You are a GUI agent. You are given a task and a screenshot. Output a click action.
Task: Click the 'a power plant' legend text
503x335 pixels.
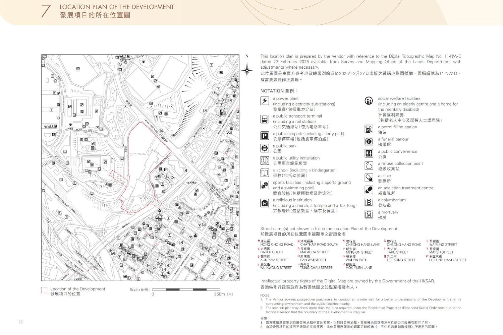pos(286,98)
